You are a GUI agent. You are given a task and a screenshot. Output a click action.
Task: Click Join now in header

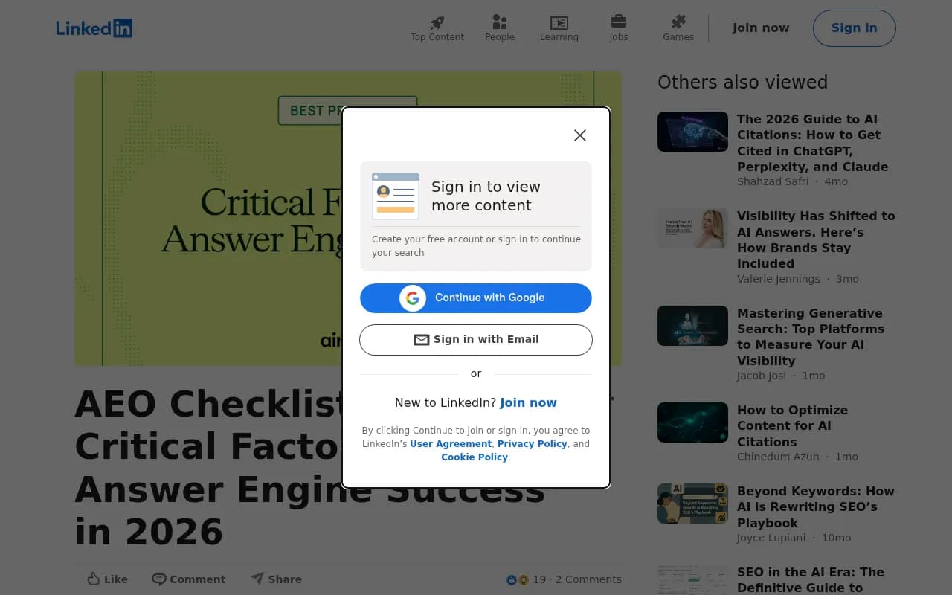[x=761, y=28]
